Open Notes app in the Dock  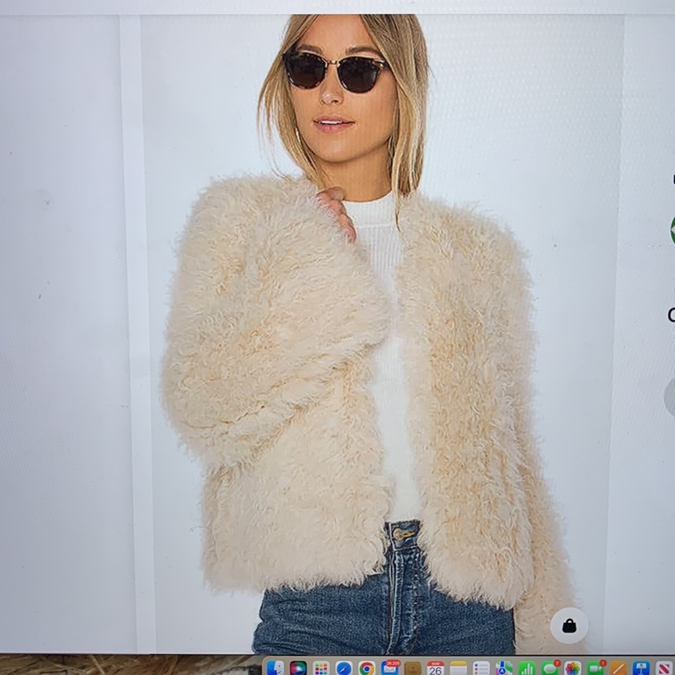458,668
